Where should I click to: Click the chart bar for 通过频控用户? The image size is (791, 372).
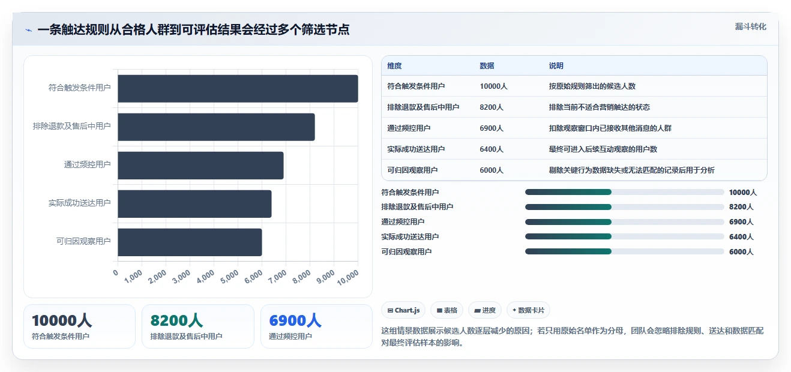click(x=200, y=165)
